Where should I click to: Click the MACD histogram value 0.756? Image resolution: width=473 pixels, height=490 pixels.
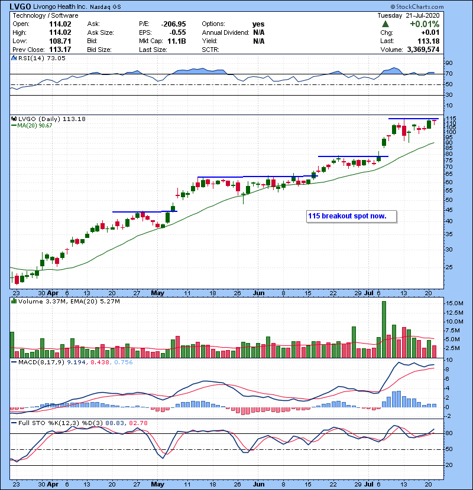(x=124, y=362)
